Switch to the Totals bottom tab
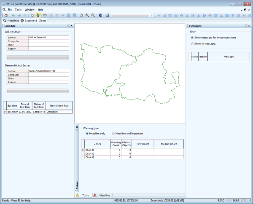Image resolution: width=253 pixels, height=204 pixels. click(x=83, y=195)
